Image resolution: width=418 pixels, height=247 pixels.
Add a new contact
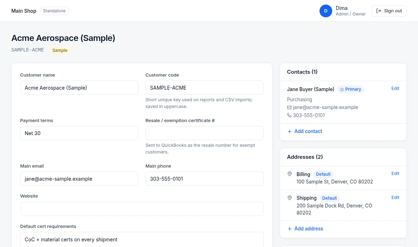click(x=305, y=131)
